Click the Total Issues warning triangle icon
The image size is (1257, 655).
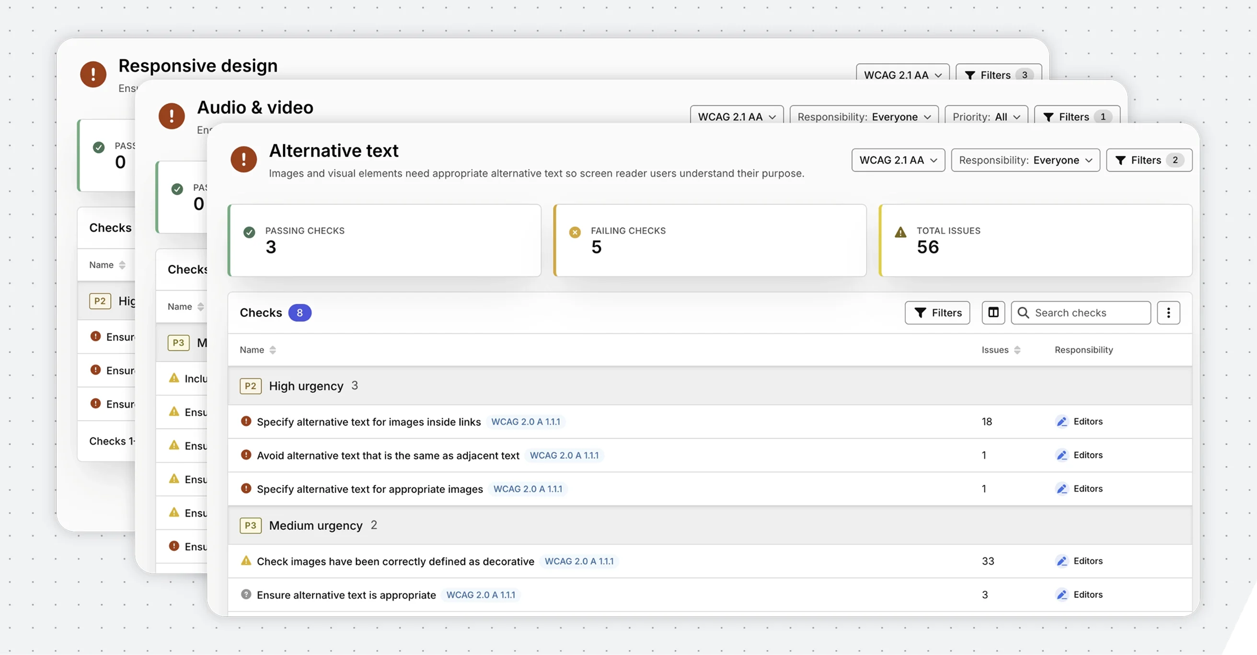click(900, 233)
